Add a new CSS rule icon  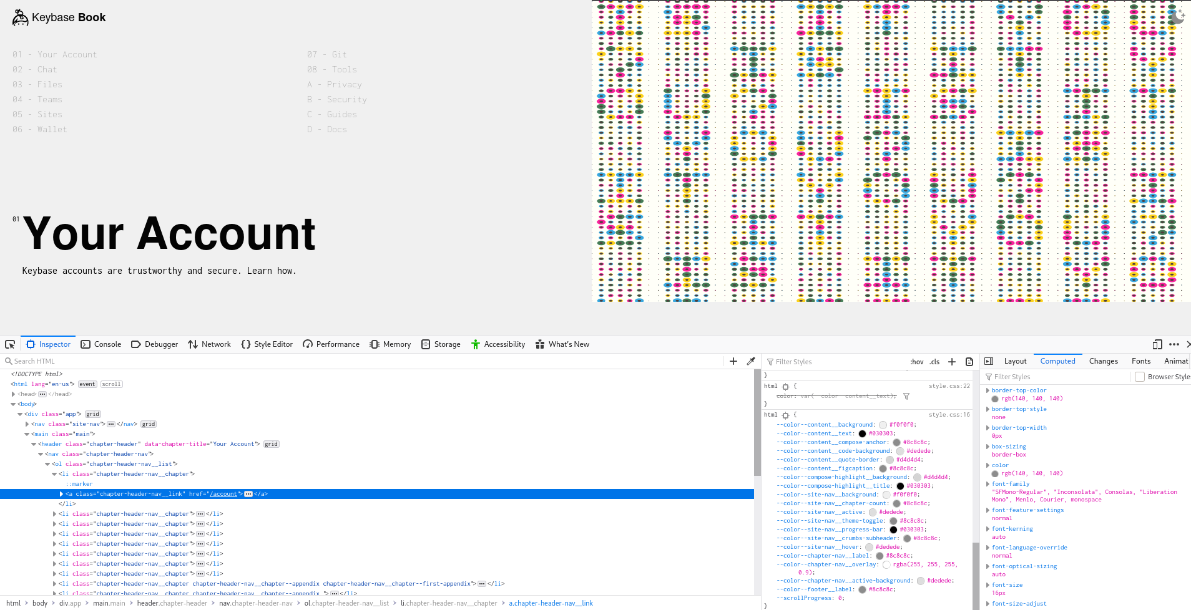(x=952, y=362)
